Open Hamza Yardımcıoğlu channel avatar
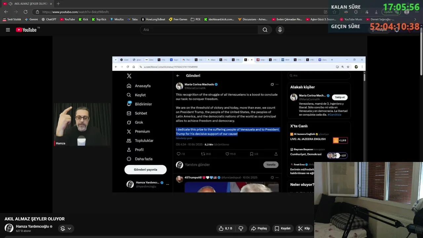Image resolution: width=423 pixels, height=238 pixels. coord(9,228)
